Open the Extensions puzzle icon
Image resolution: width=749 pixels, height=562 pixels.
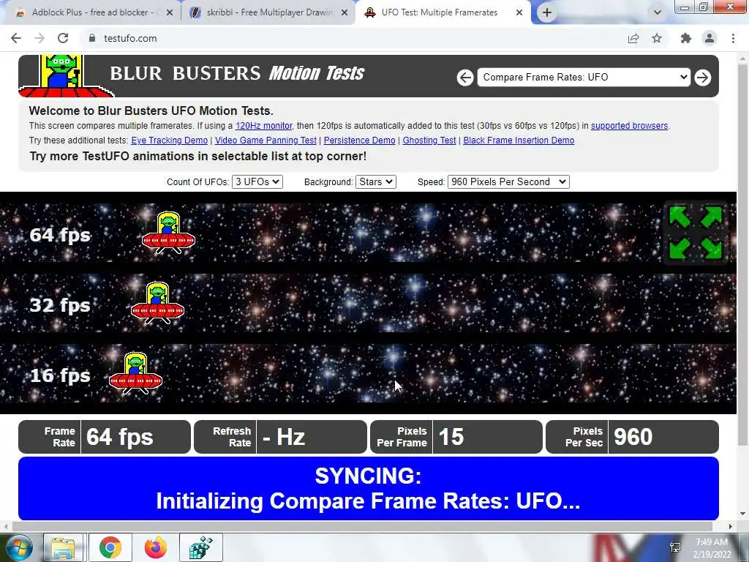[686, 38]
